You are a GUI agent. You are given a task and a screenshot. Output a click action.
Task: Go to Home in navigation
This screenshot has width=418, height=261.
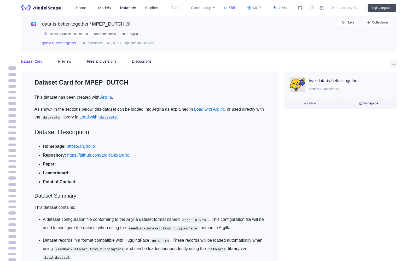(x=81, y=8)
